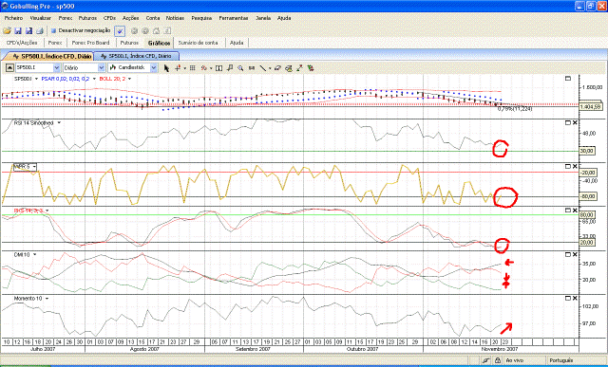Image resolution: width=608 pixels, height=367 pixels.
Task: Open the Pesquisa menu
Action: click(x=201, y=18)
